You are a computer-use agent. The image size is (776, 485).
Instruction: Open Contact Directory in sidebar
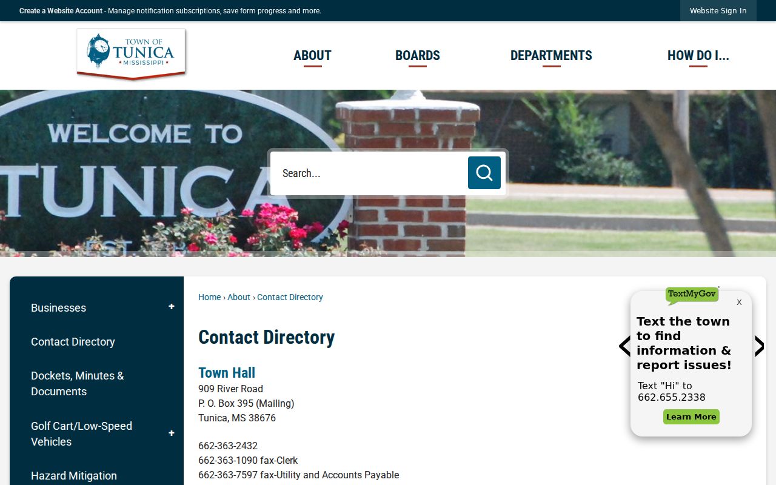[73, 341]
